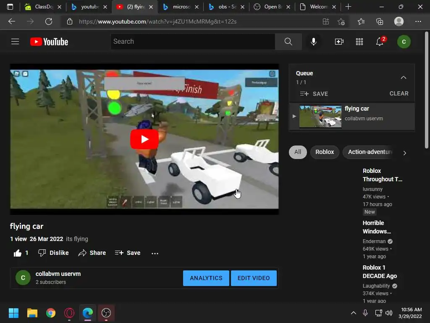Open the YouTube apps grid icon
This screenshot has height=323, width=430.
point(359,42)
